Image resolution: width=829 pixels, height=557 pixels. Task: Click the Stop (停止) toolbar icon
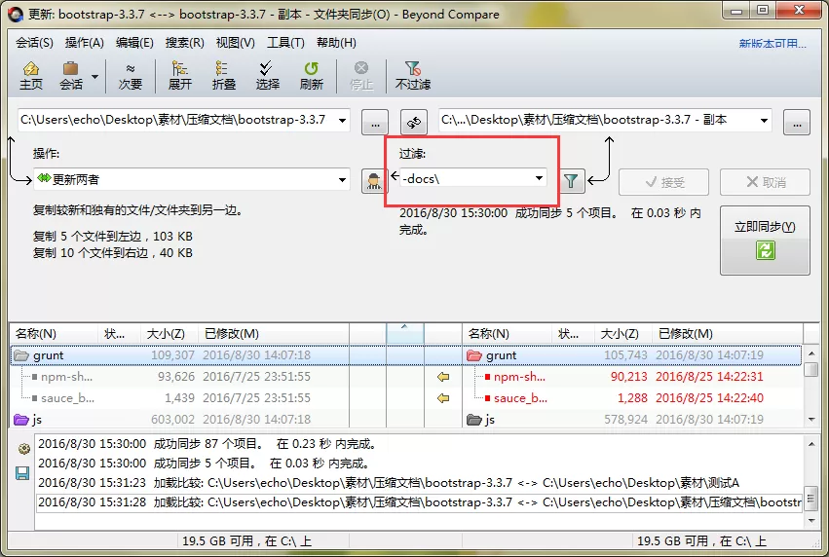point(361,76)
